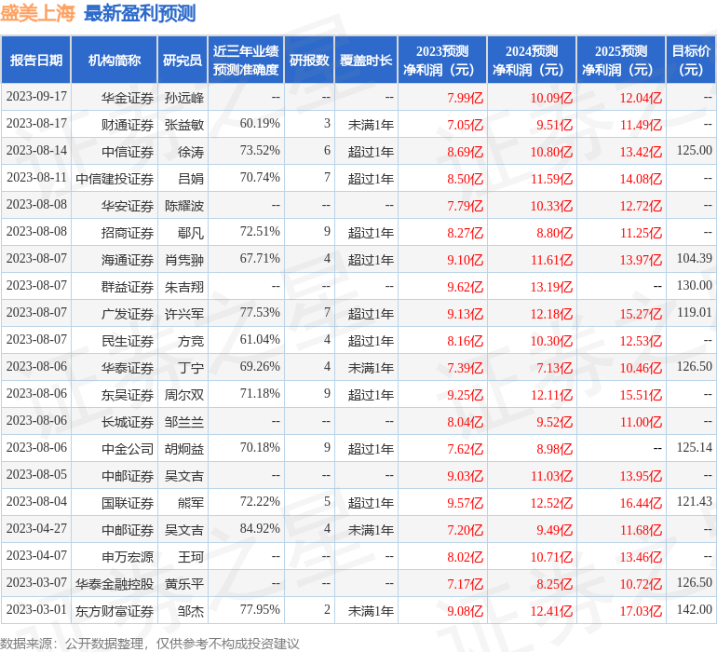Select the 机构简称 column header
This screenshot has width=717, height=652.
pyautogui.click(x=115, y=60)
